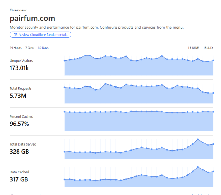This screenshot has width=221, height=195.
Task: Select the Total Data Served metric label
Action: coord(23,144)
